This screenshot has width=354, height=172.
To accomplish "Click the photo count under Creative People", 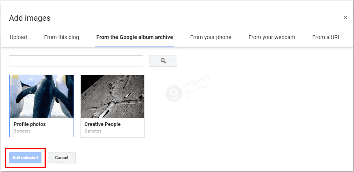I will click(x=93, y=131).
